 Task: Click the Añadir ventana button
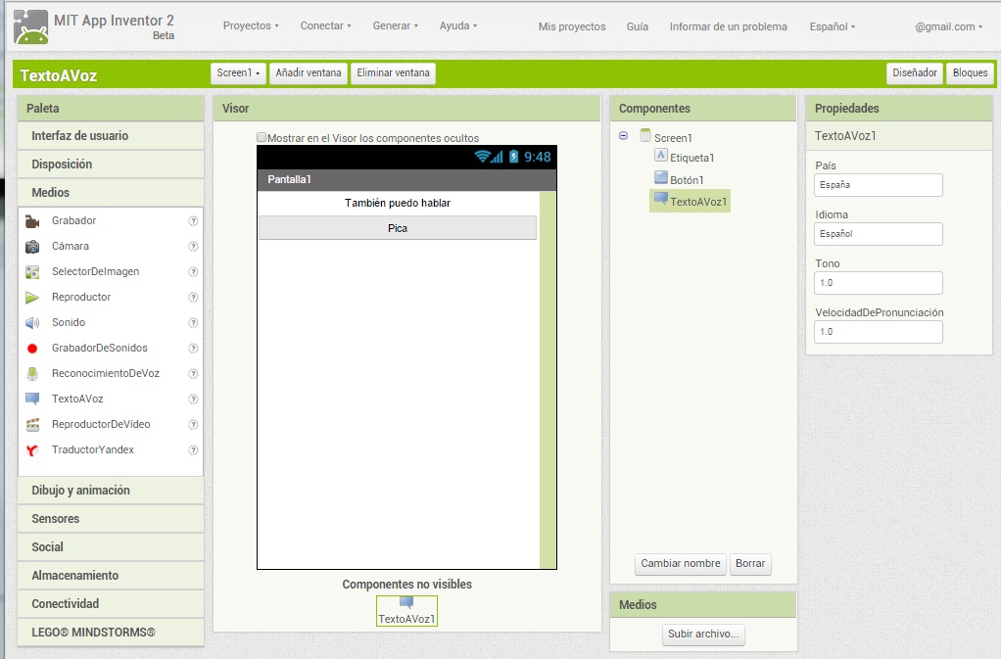[309, 72]
